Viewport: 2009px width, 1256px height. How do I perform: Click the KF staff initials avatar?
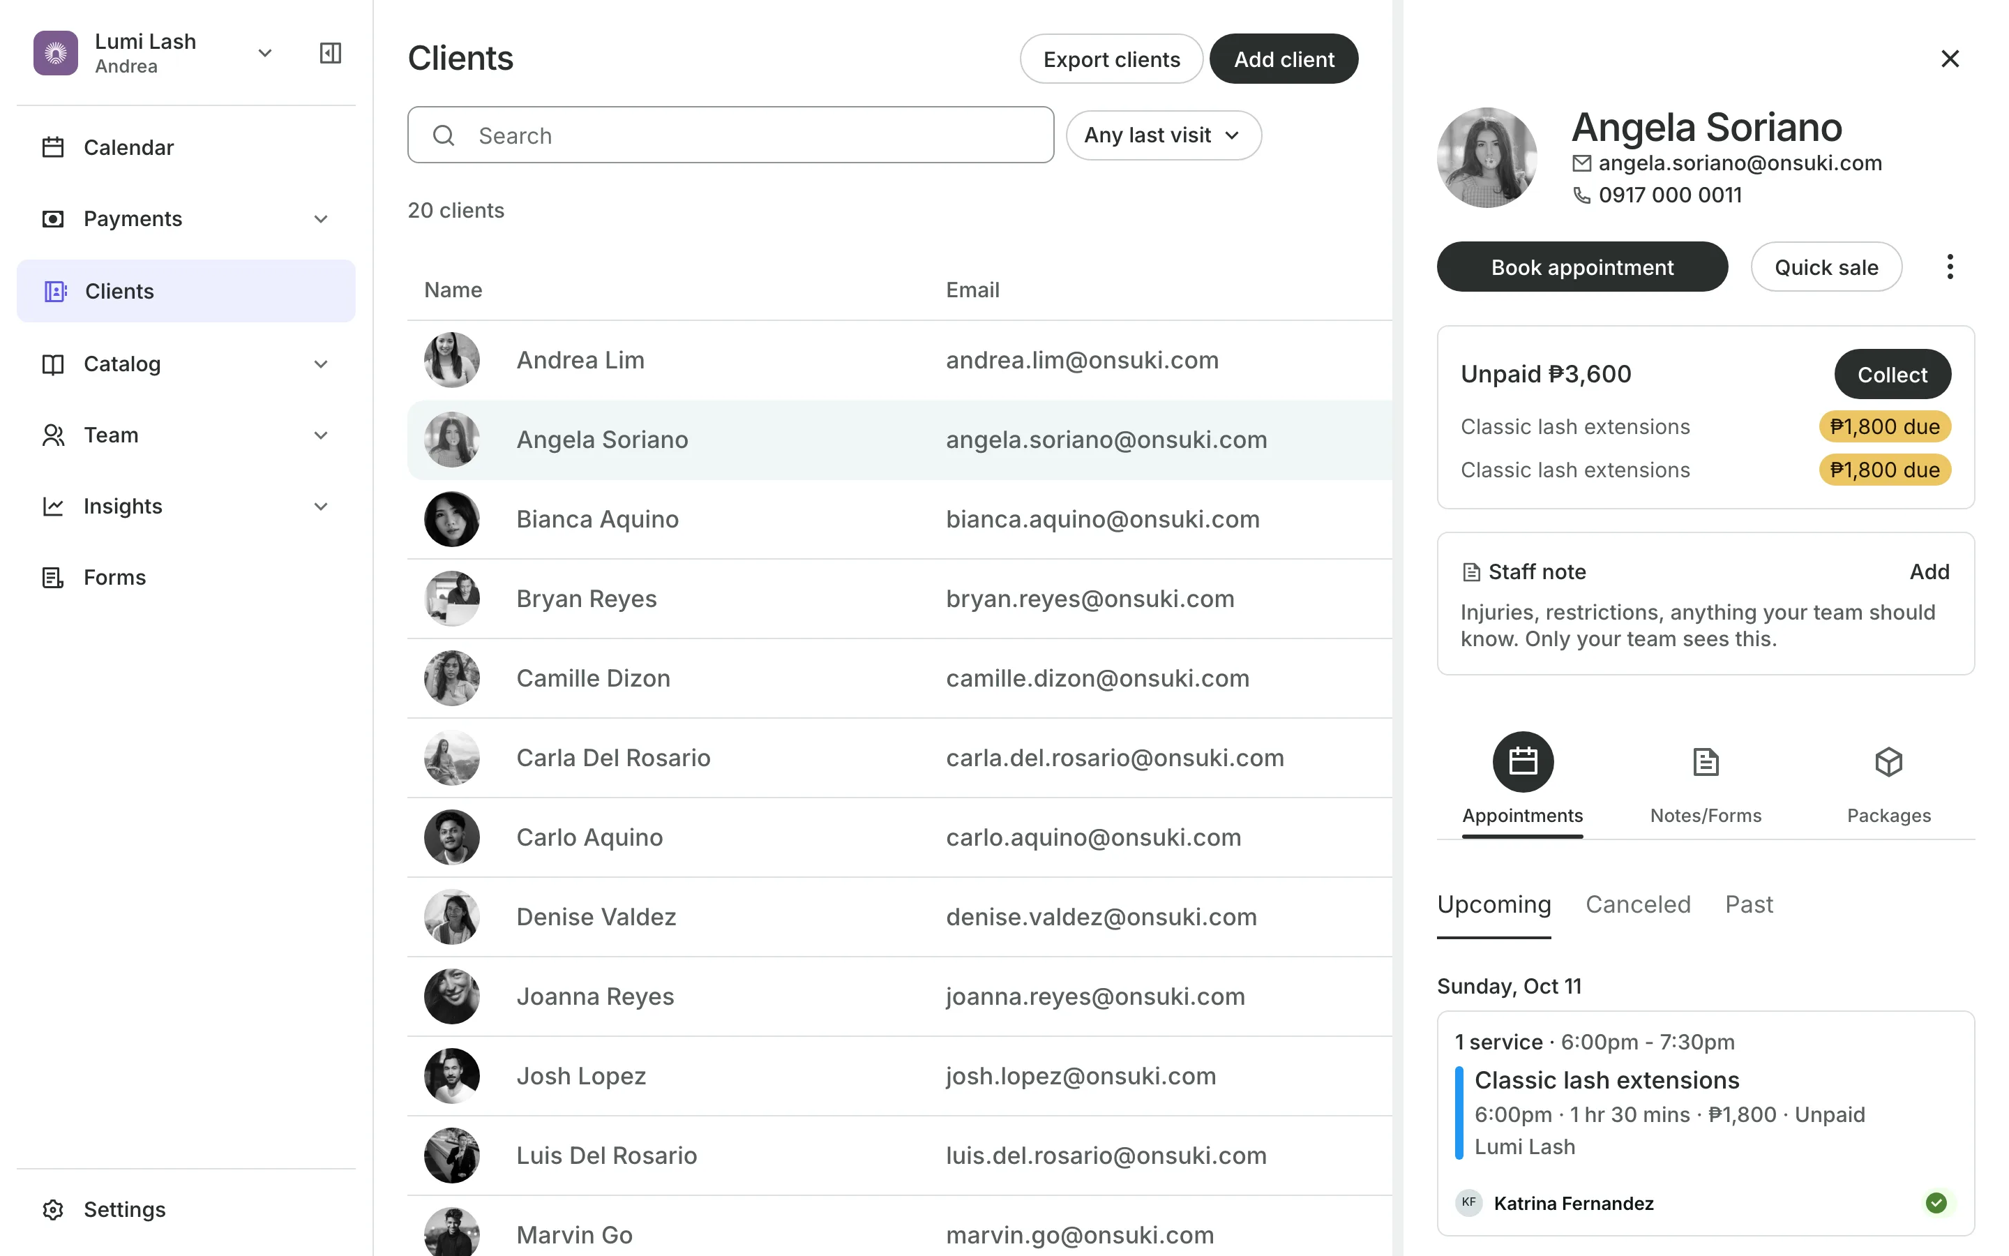point(1468,1203)
